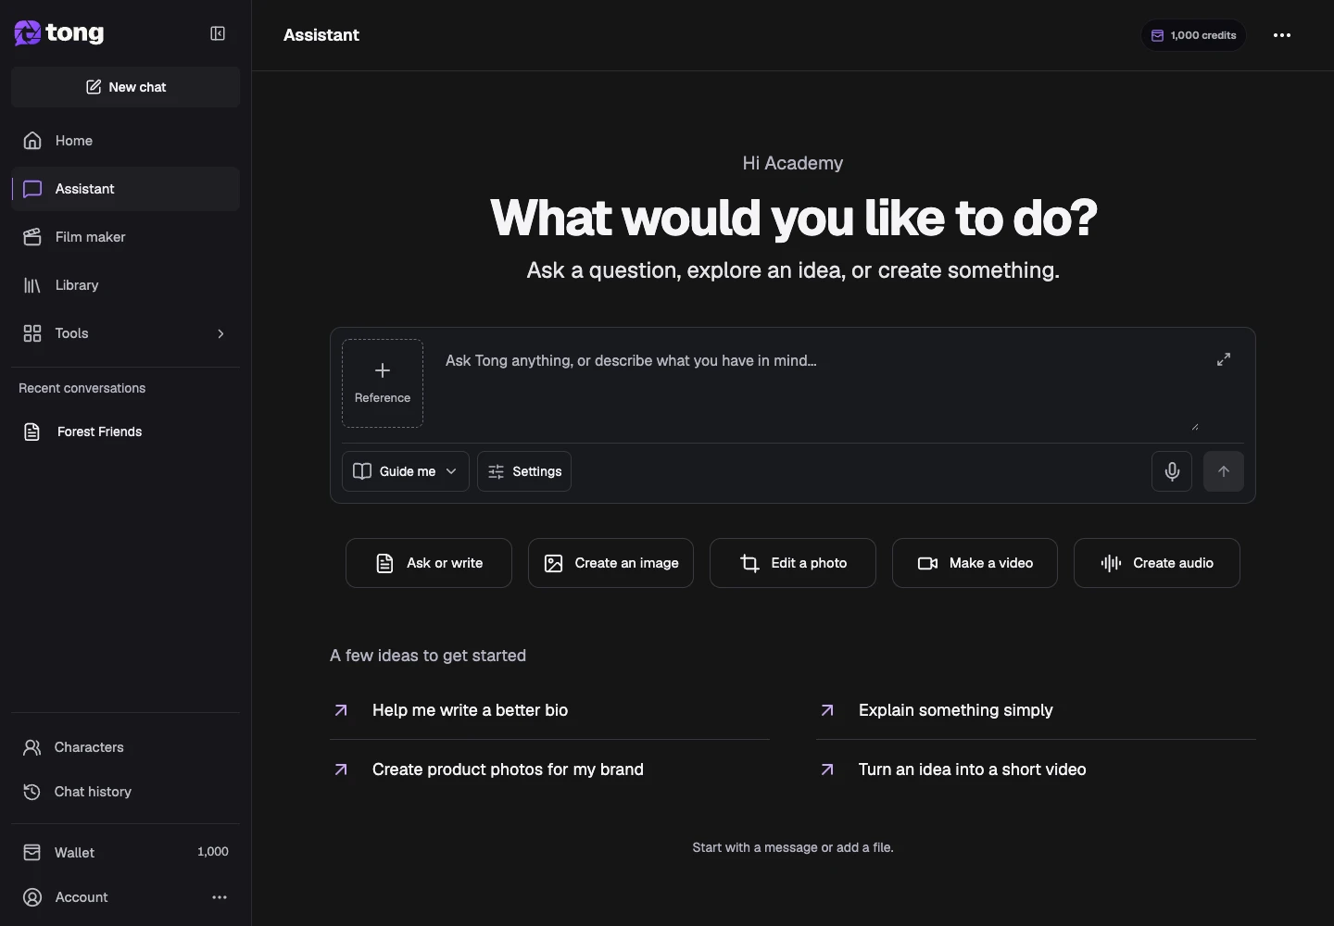Open Wallet page

click(x=126, y=852)
